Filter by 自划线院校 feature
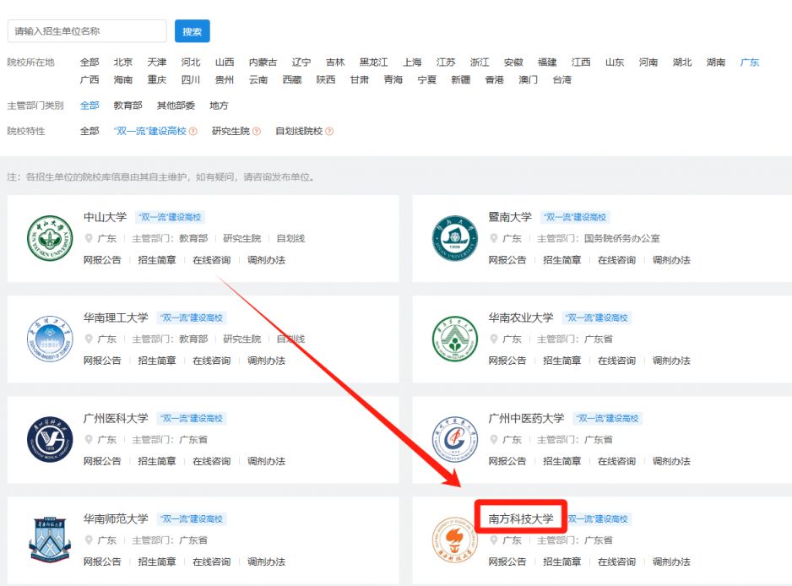Viewport: 792px width, 586px height. tap(299, 131)
